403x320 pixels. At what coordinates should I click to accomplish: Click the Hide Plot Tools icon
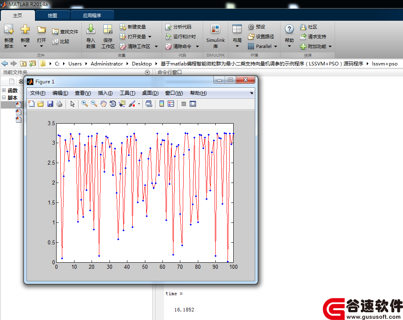pyautogui.click(x=184, y=104)
